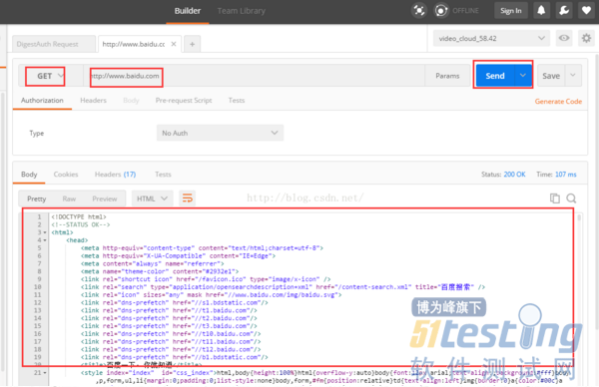
Task: Collapse the head tag on line 4
Action: point(45,240)
